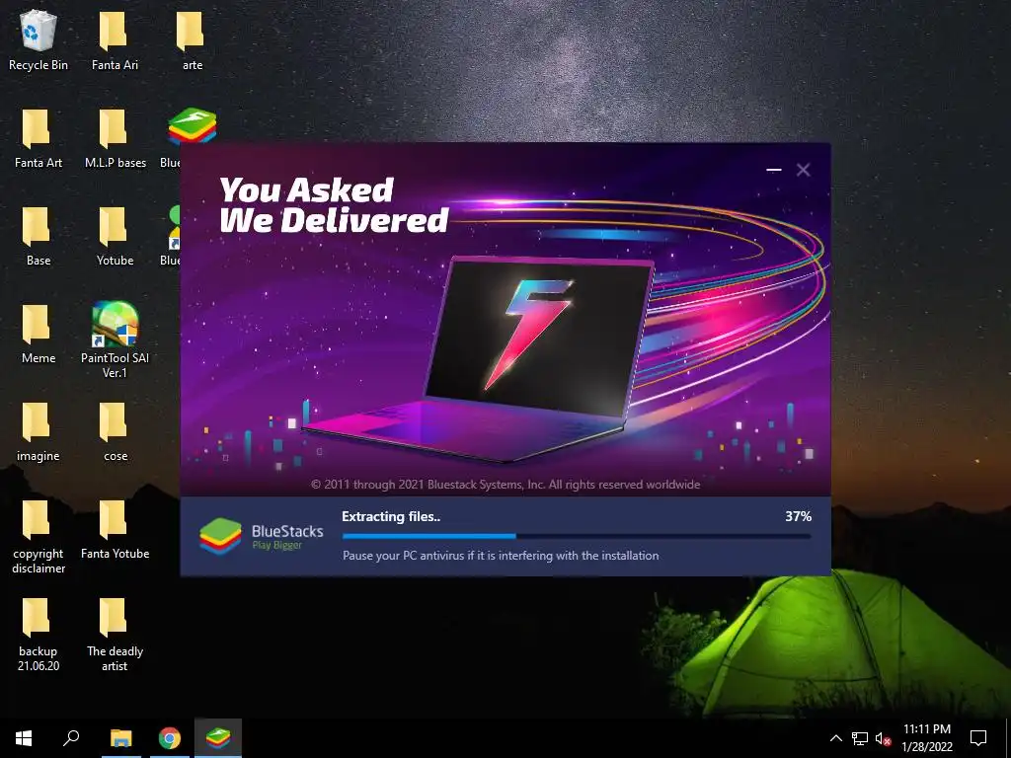Click the extraction progress bar
The height and width of the screenshot is (758, 1011).
click(x=577, y=536)
